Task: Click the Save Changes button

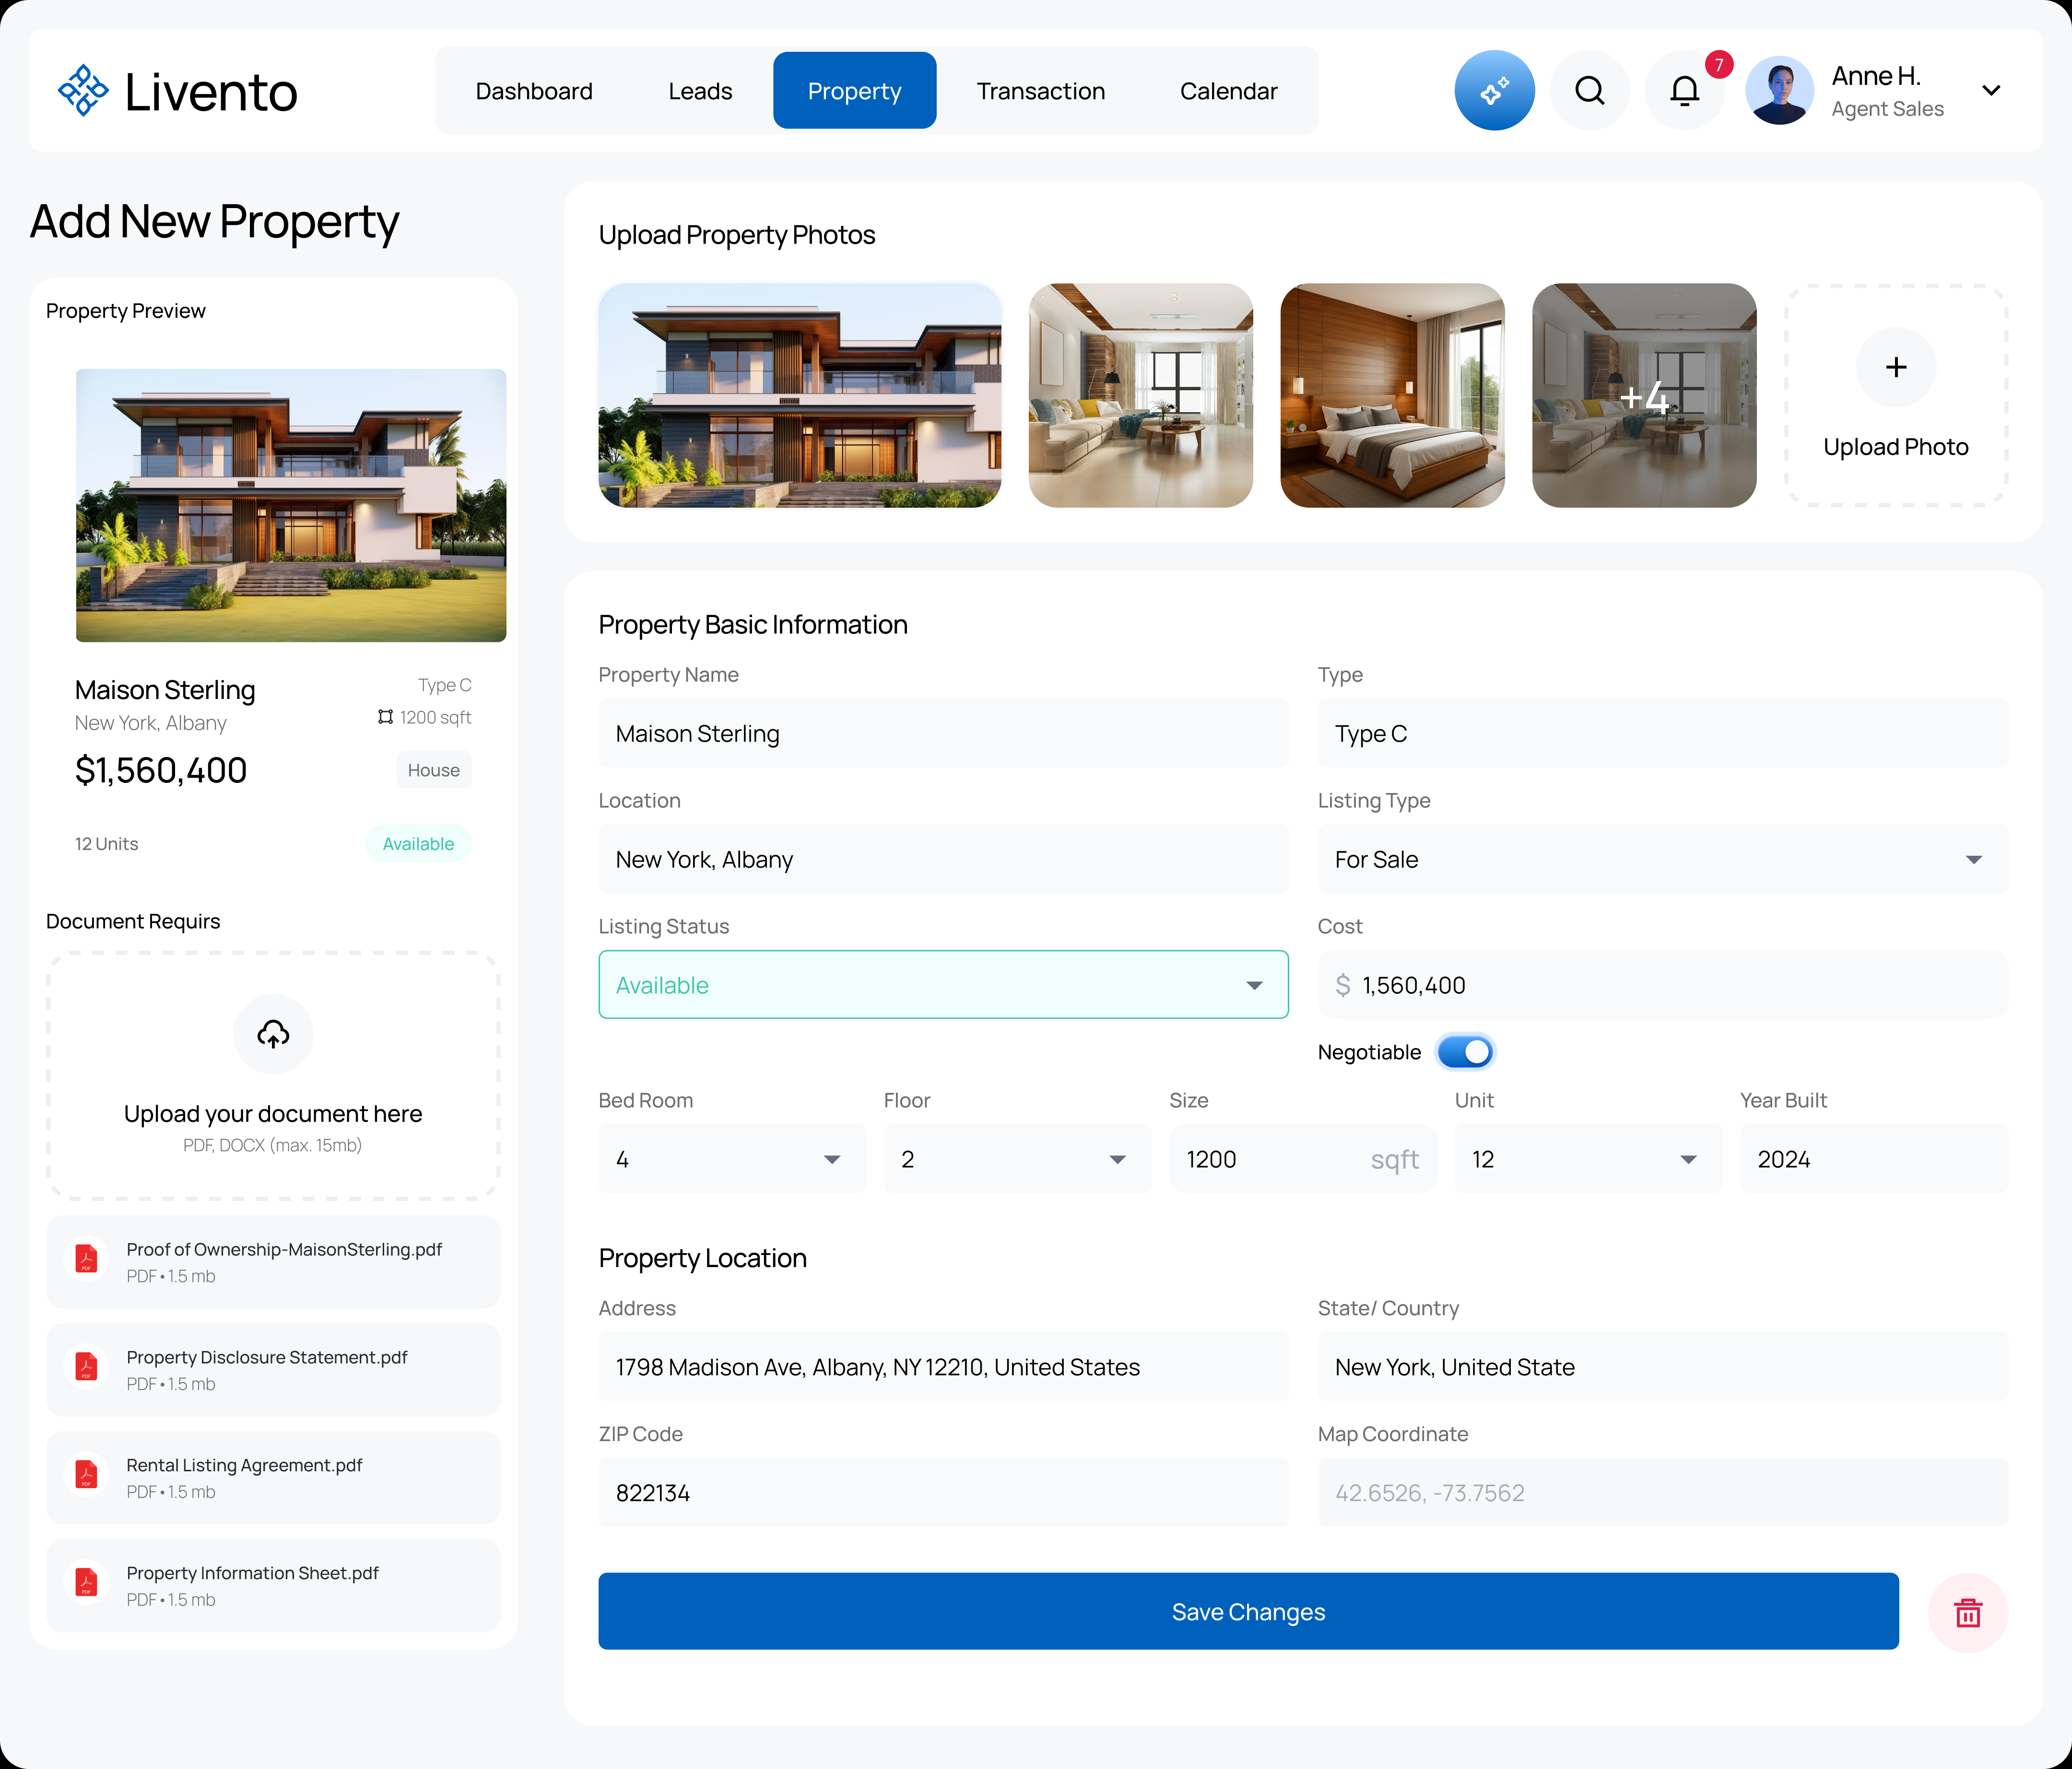Action: [1247, 1611]
